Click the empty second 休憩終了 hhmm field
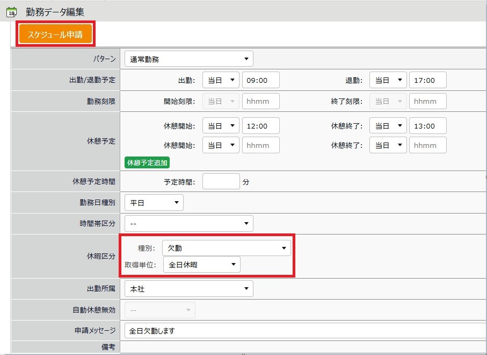Viewport: 487px width, 355px height. click(x=427, y=145)
